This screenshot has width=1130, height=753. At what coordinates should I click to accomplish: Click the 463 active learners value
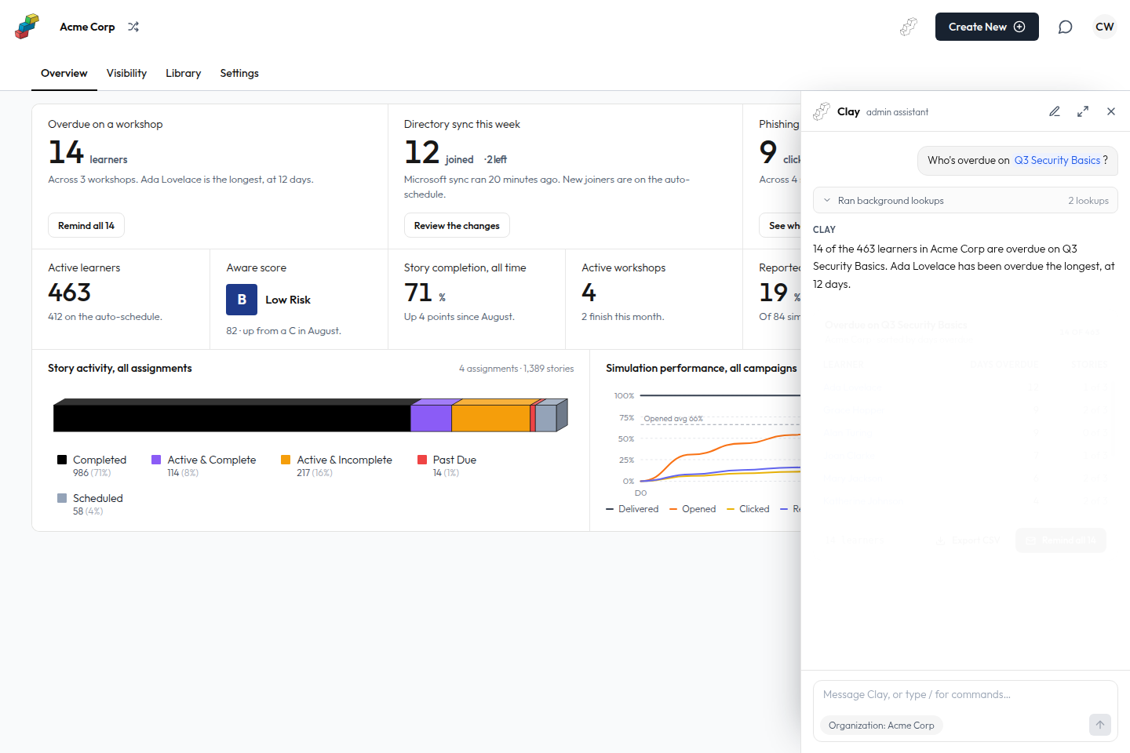[70, 293]
